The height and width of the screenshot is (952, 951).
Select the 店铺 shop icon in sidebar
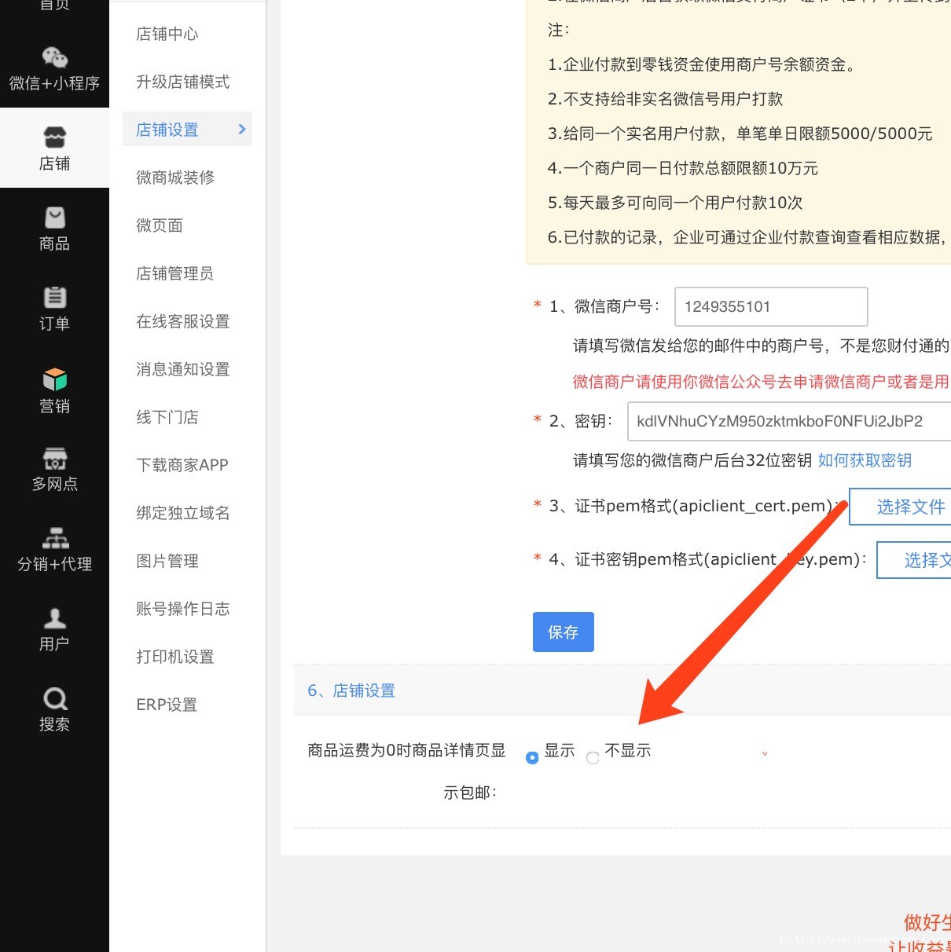click(x=54, y=137)
